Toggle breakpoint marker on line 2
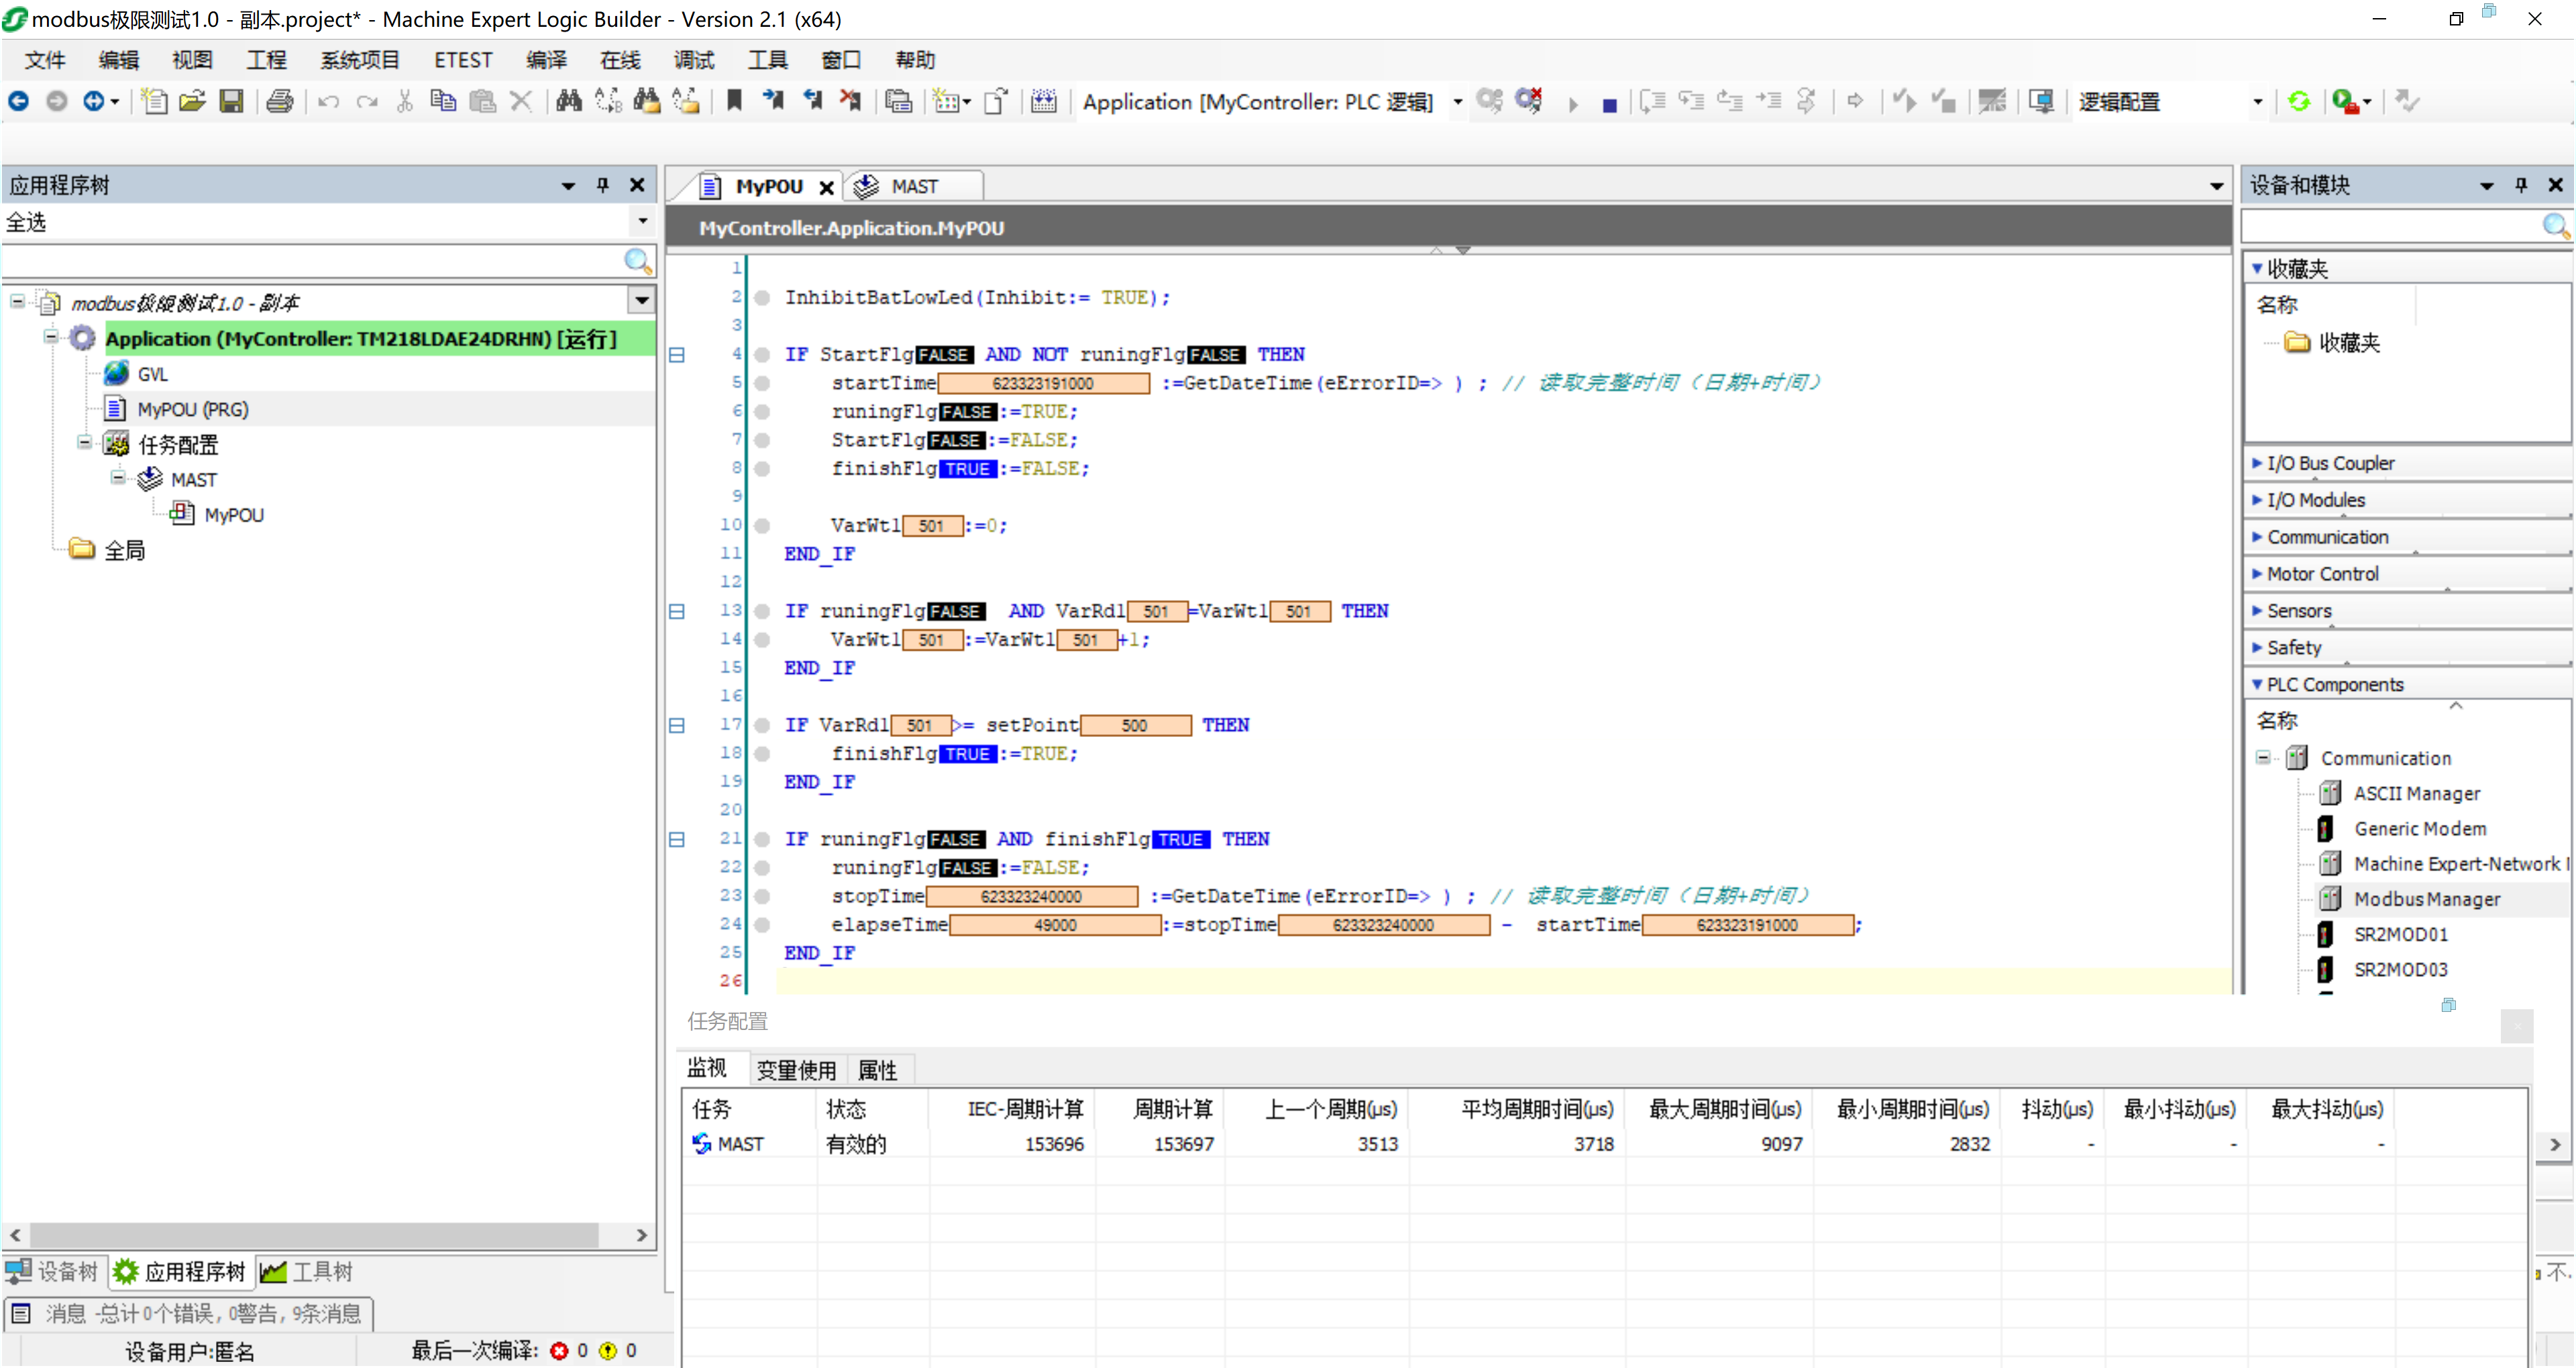 pyautogui.click(x=762, y=298)
